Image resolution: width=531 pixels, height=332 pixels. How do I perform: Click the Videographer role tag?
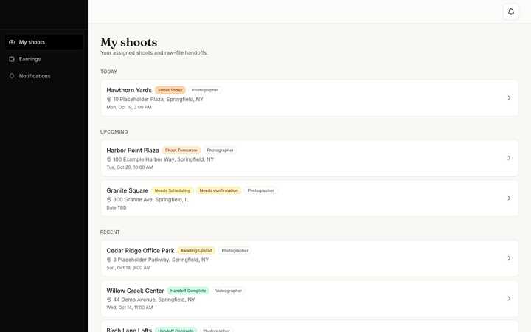click(229, 291)
